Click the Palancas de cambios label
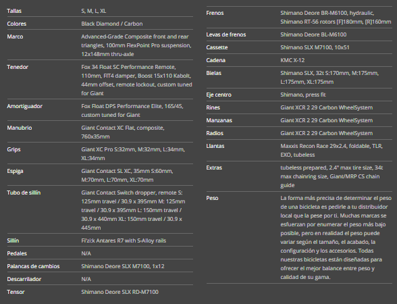The image size is (397, 304). coord(33,266)
